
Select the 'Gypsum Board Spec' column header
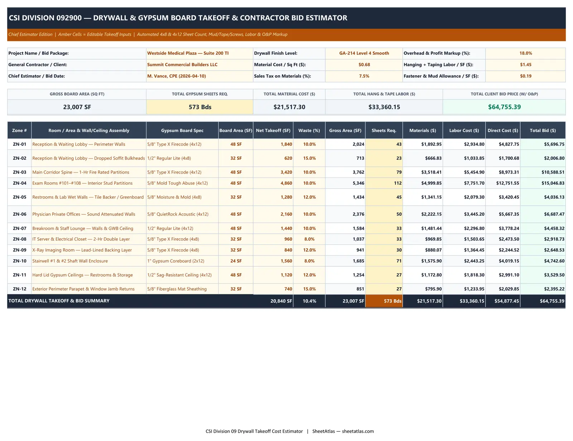pos(182,131)
